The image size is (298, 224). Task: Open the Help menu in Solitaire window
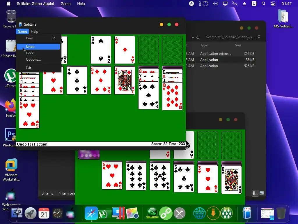pos(34,32)
